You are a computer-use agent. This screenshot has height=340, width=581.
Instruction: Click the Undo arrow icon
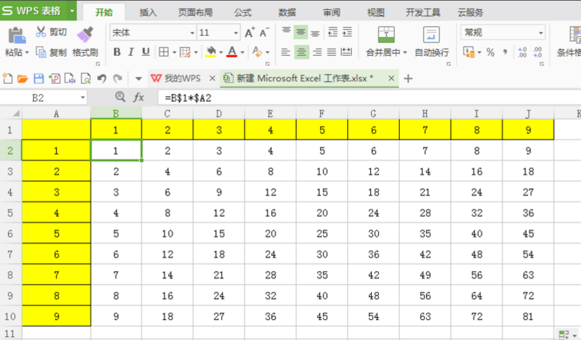pos(101,79)
